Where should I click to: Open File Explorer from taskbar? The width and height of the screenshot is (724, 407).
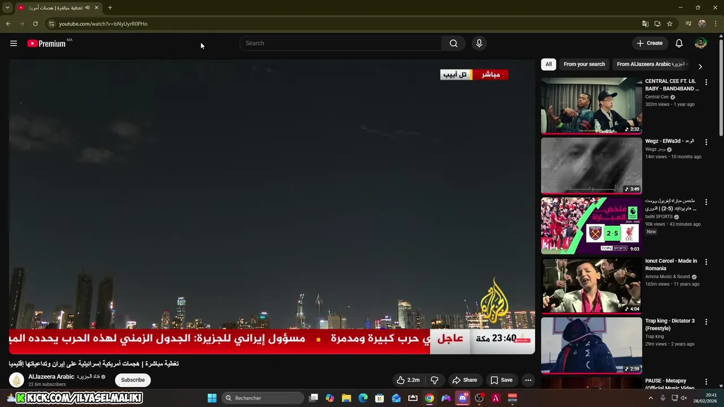tap(346, 398)
